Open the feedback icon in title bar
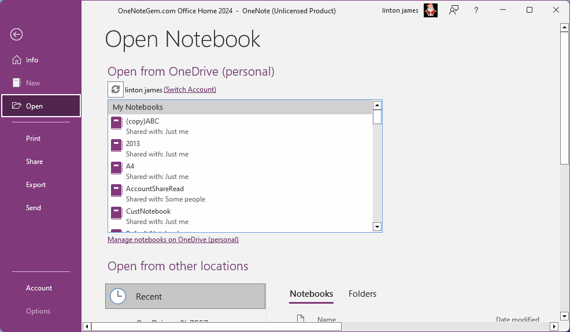This screenshot has height=332, width=570. coord(454,10)
